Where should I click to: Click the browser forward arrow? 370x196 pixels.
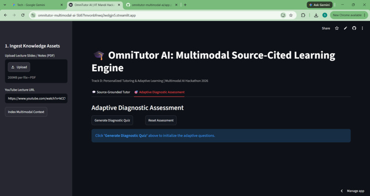[x=14, y=15]
